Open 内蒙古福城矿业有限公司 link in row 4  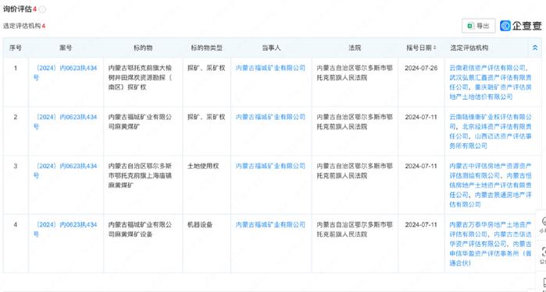click(x=270, y=224)
